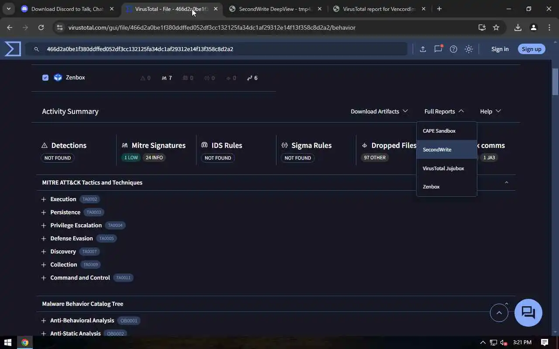
Task: Expand the Execution tactic
Action: [44, 199]
